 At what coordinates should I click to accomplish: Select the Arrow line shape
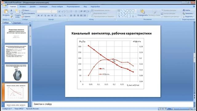click(x=124, y=10)
